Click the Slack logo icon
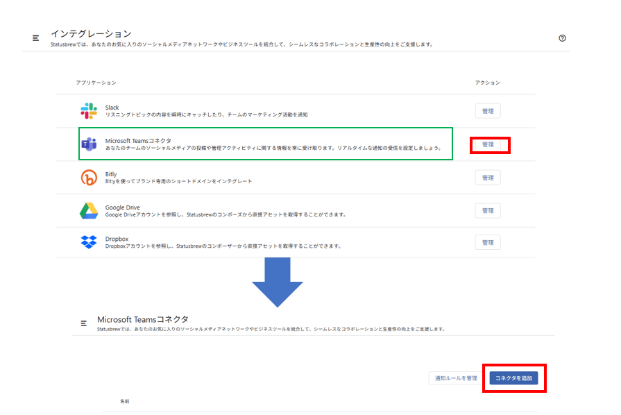 click(89, 111)
